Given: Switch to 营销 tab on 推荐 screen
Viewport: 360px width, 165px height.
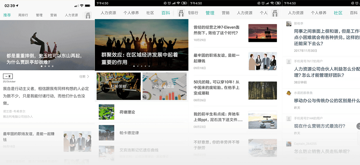Looking at the screenshot, I should tap(53, 15).
